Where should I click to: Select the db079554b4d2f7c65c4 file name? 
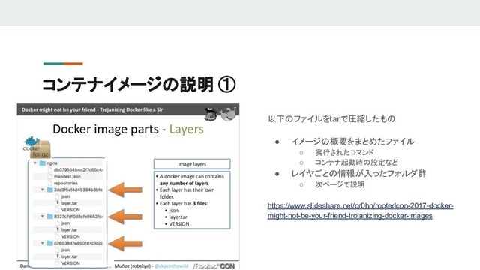(x=78, y=170)
